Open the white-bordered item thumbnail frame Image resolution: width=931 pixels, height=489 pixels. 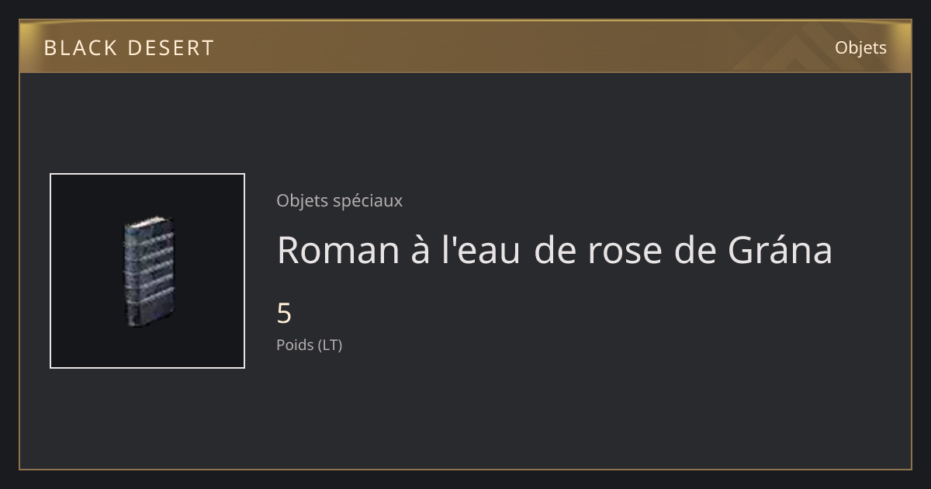147,271
